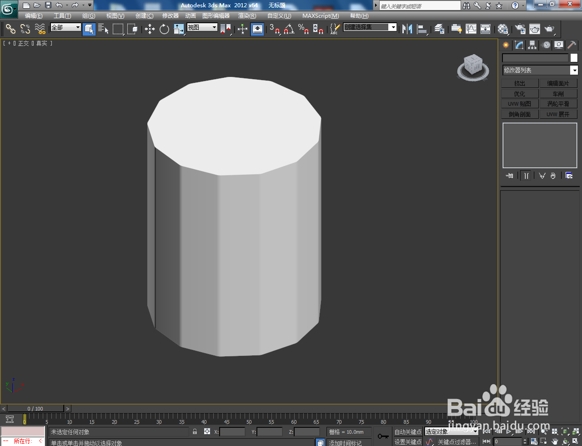This screenshot has width=582, height=446.
Task: Click Render Production teapot icon
Action: pyautogui.click(x=550, y=29)
